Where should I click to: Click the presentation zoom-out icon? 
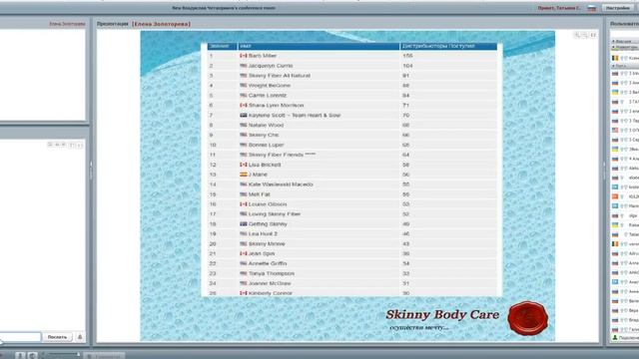584,36
